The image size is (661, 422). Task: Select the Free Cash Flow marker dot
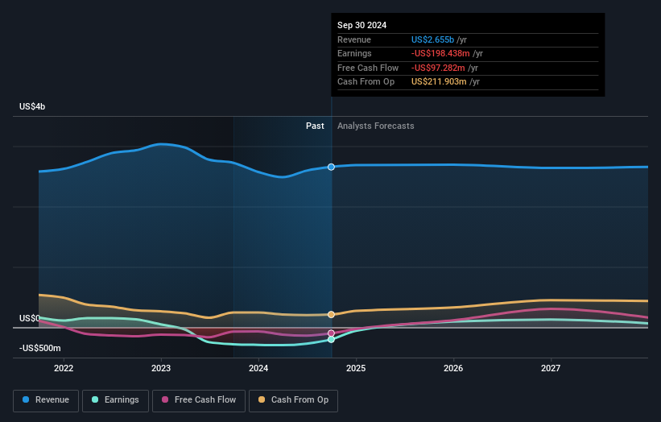[x=332, y=333]
